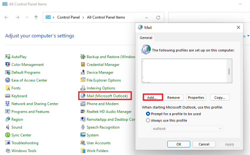Open the Troubleshooting icon
Viewport: 250px width, 155px height.
8,143
